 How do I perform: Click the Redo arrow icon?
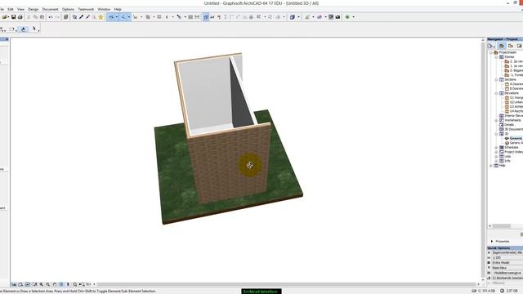(57, 17)
